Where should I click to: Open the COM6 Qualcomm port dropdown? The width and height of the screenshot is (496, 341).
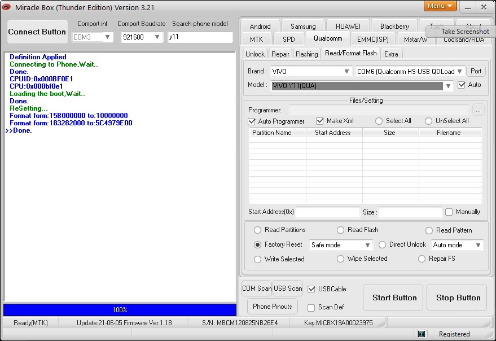(x=410, y=72)
